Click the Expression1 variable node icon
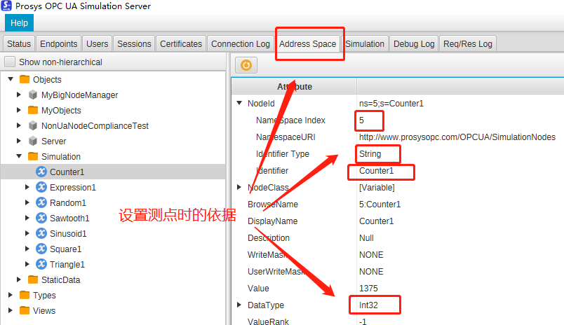 [x=41, y=187]
